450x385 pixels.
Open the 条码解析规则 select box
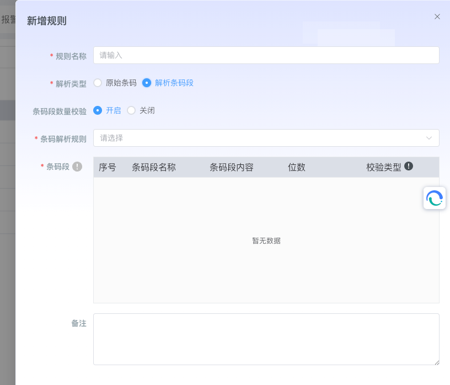259,138
